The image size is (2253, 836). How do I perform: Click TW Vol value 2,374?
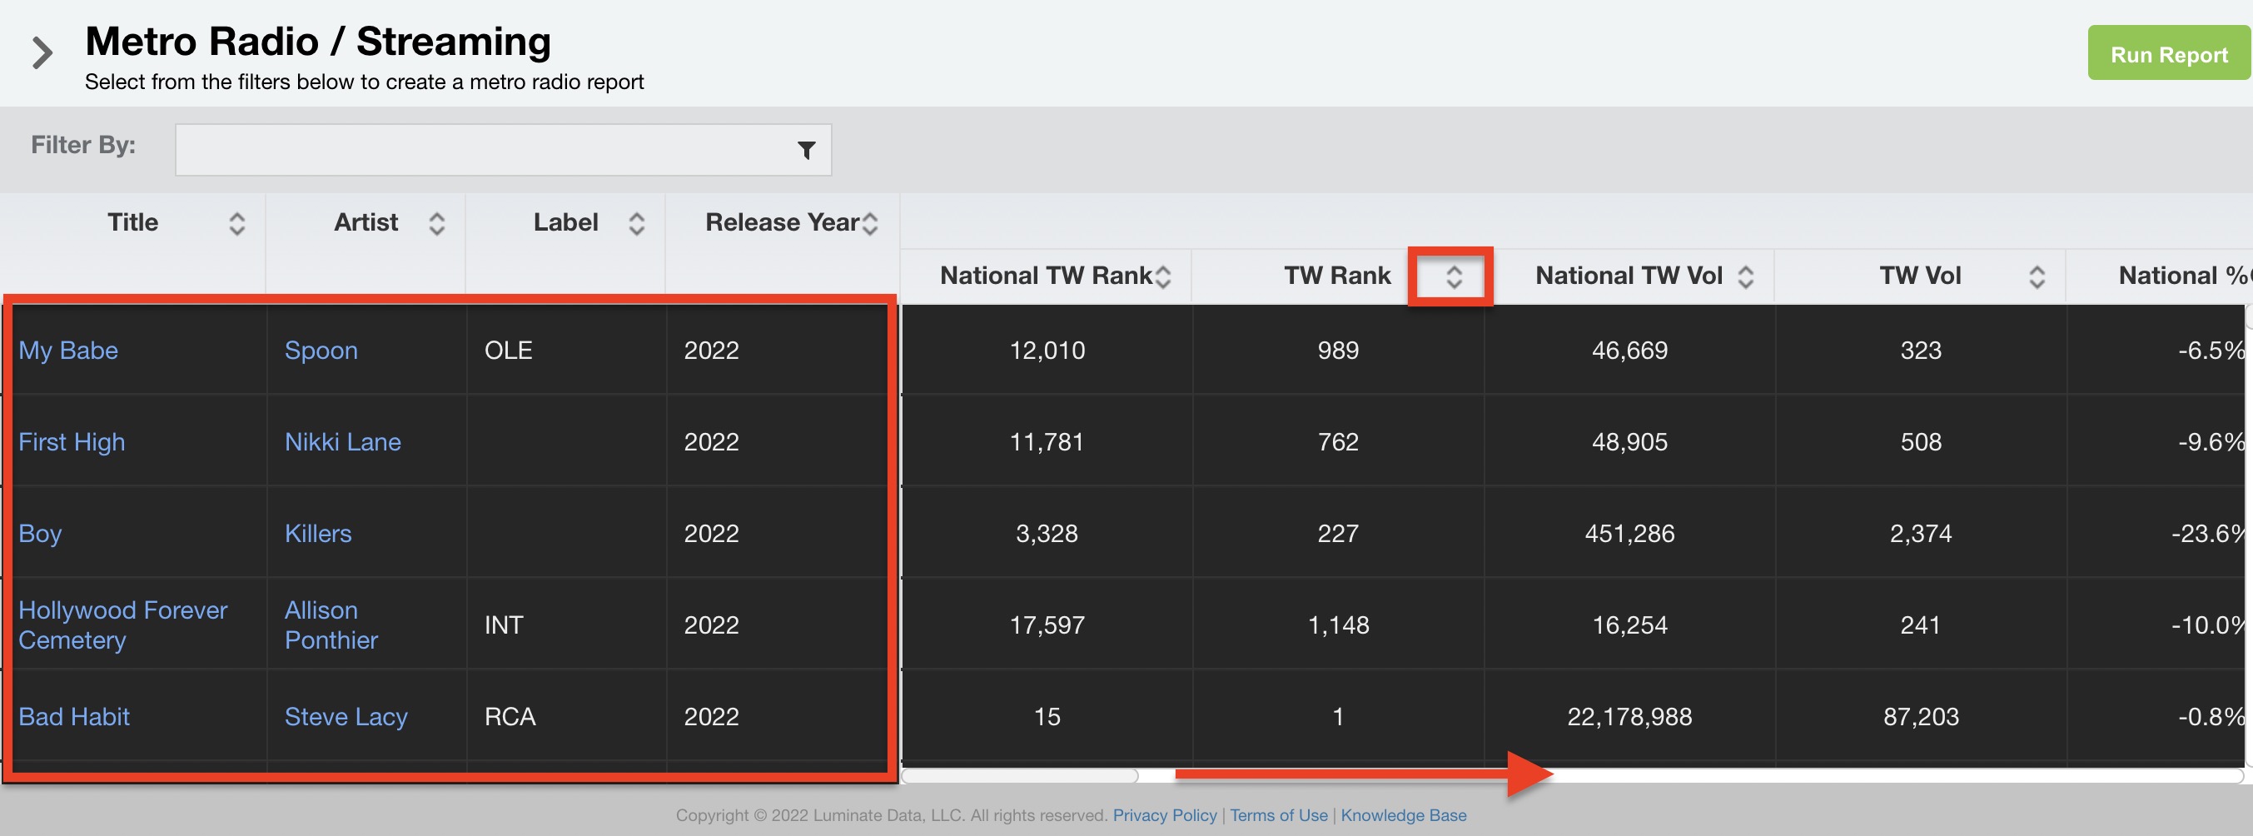pyautogui.click(x=1921, y=534)
